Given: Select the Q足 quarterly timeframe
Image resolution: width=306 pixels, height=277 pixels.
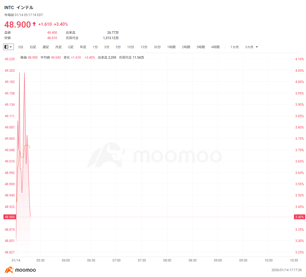Looking at the screenshot, I should (70, 47).
